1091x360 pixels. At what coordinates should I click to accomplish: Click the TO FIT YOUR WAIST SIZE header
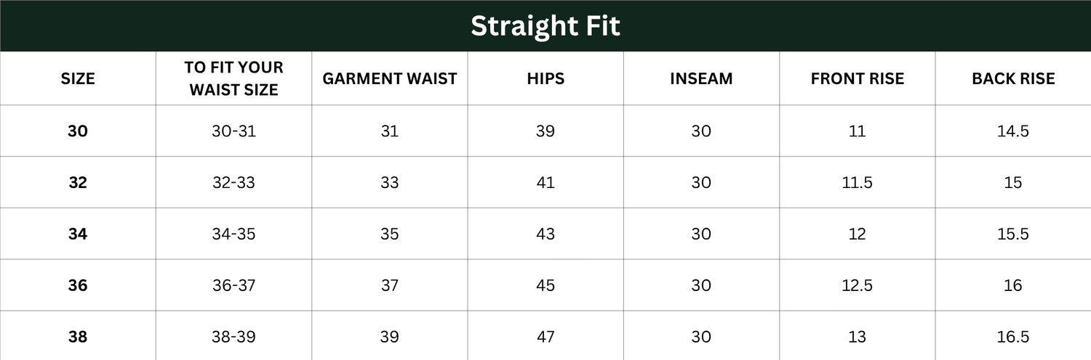233,78
